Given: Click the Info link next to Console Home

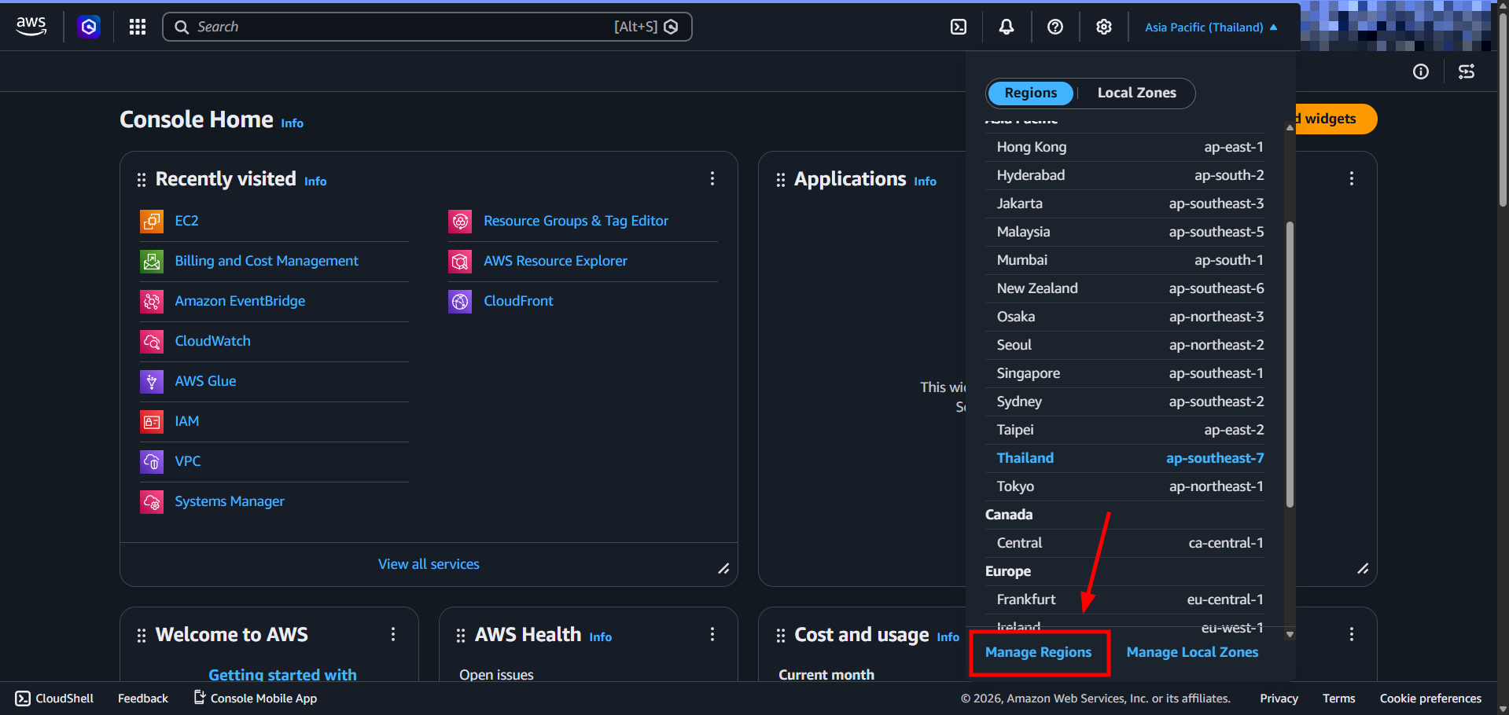Looking at the screenshot, I should [292, 123].
